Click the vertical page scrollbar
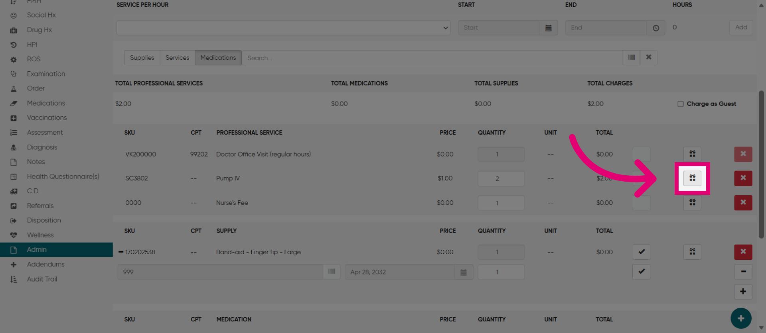 tap(761, 165)
